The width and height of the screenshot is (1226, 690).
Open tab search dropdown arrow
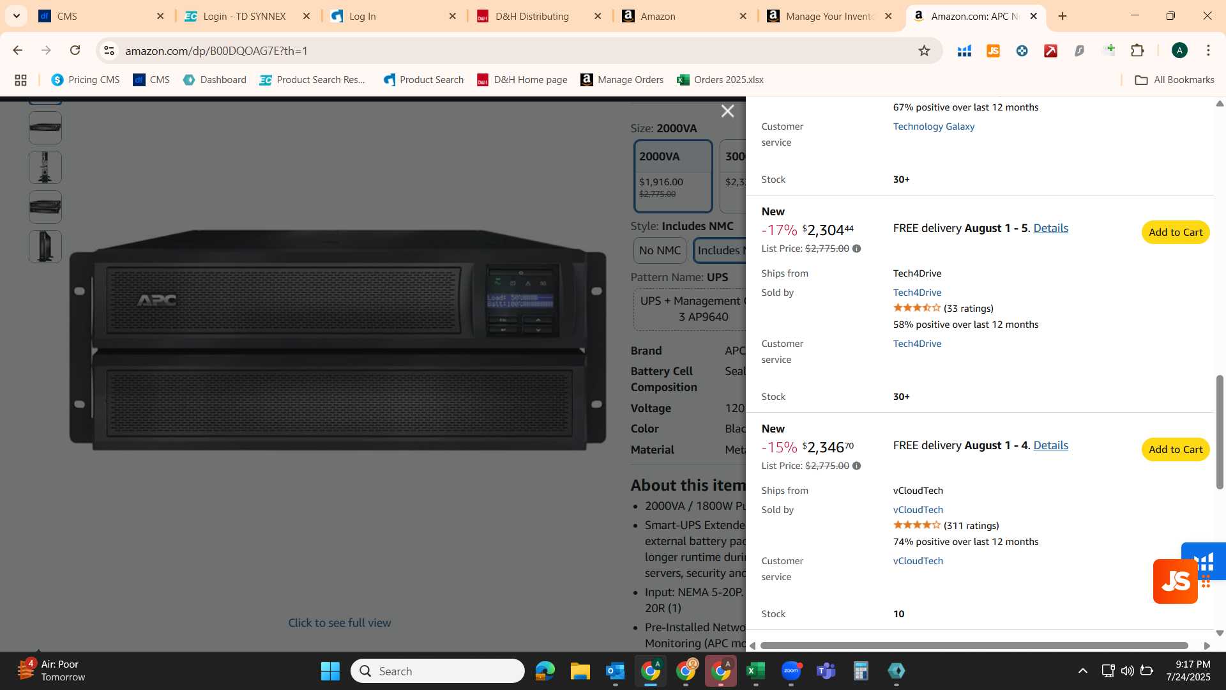point(17,16)
